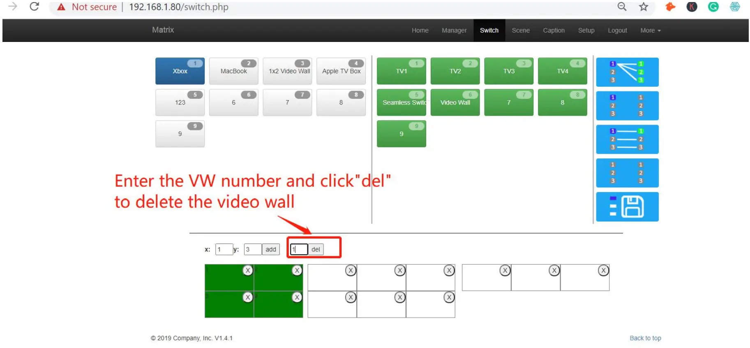Click the Not secure warning icon
Image resolution: width=750 pixels, height=348 pixels.
[61, 7]
